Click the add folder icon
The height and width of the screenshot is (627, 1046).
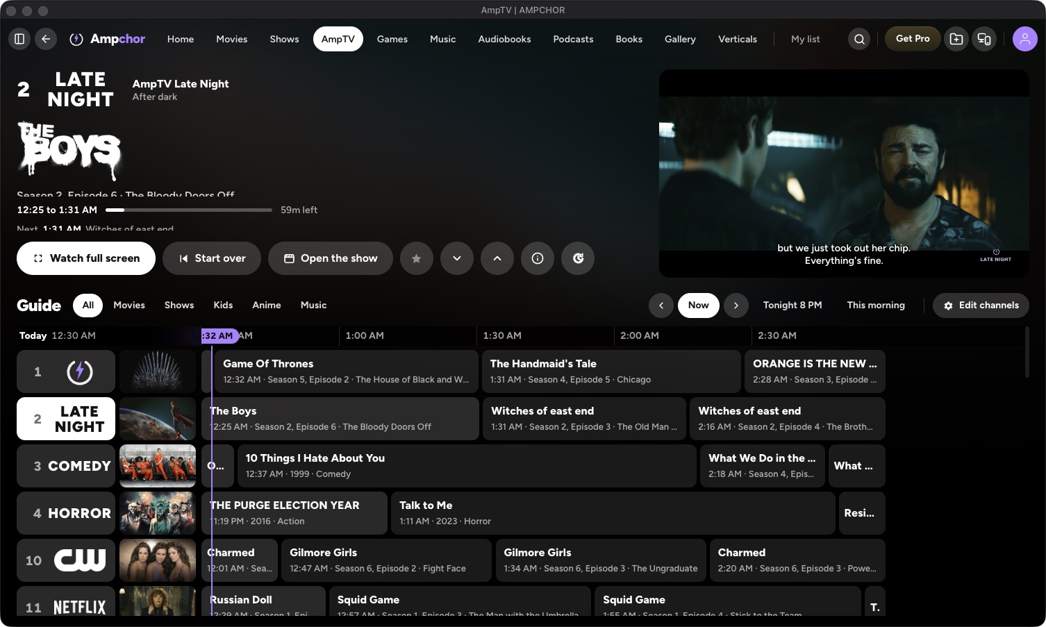pos(956,39)
